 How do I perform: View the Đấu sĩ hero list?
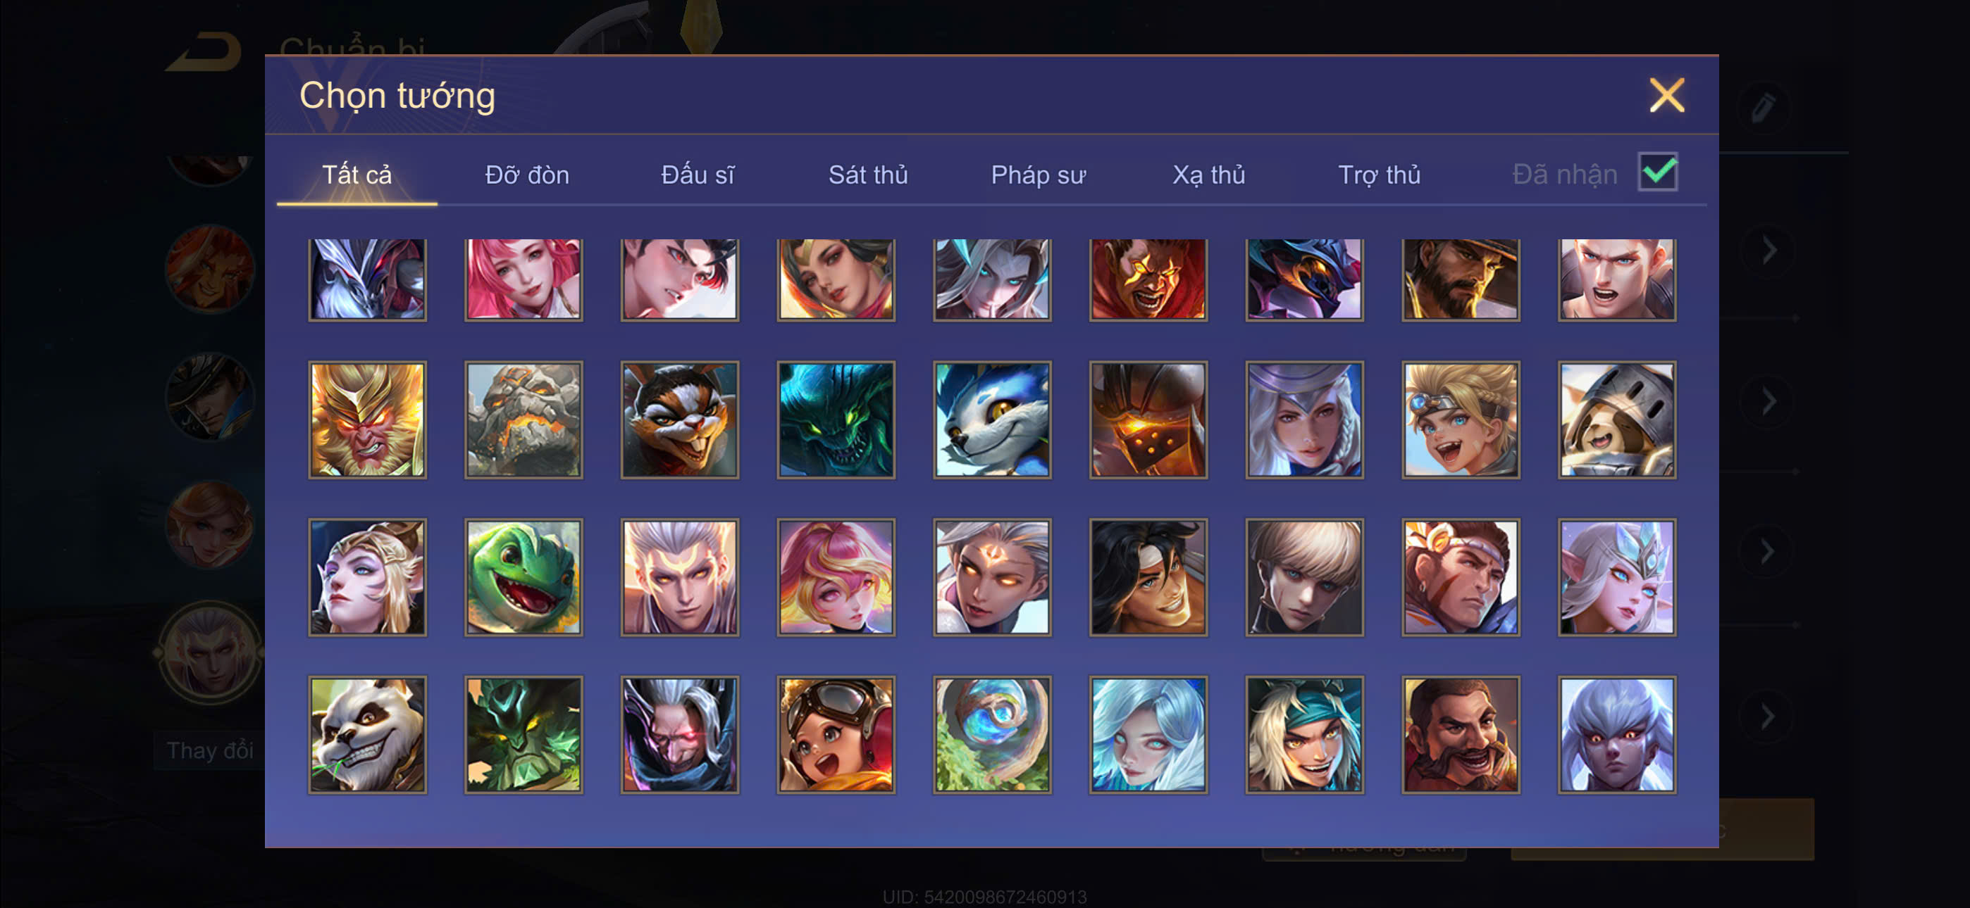[x=698, y=175]
